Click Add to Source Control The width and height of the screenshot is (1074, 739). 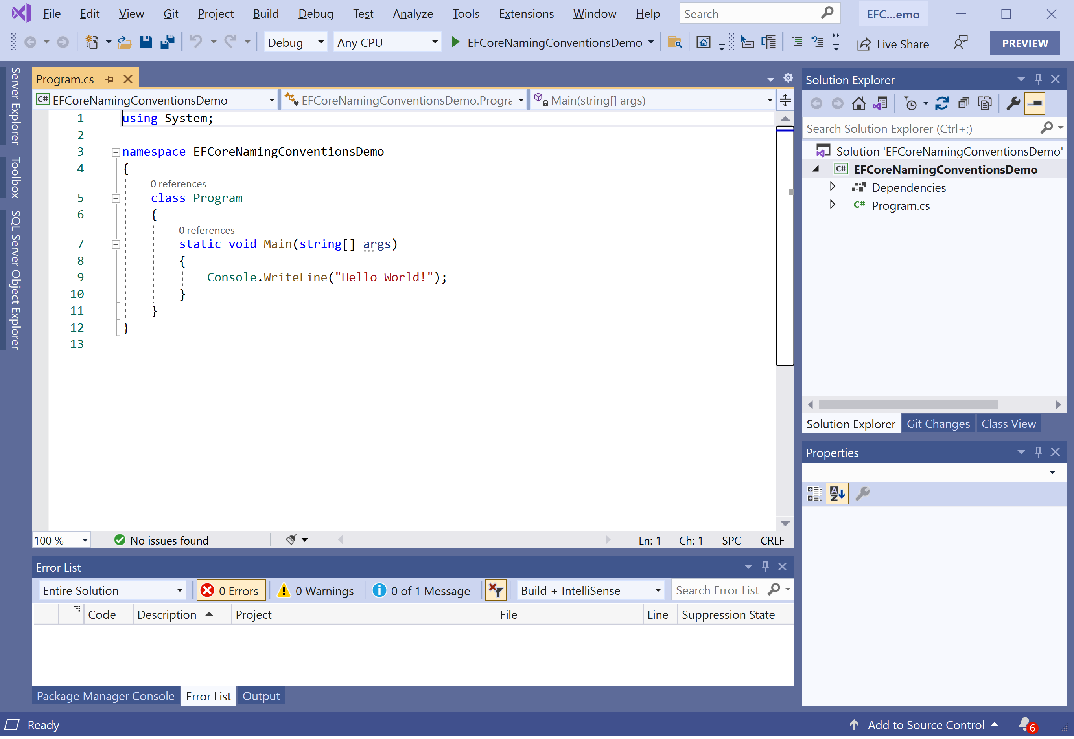coord(926,725)
